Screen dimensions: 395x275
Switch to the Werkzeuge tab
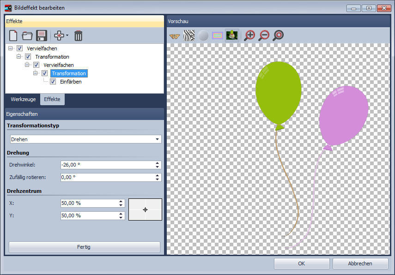tap(23, 99)
